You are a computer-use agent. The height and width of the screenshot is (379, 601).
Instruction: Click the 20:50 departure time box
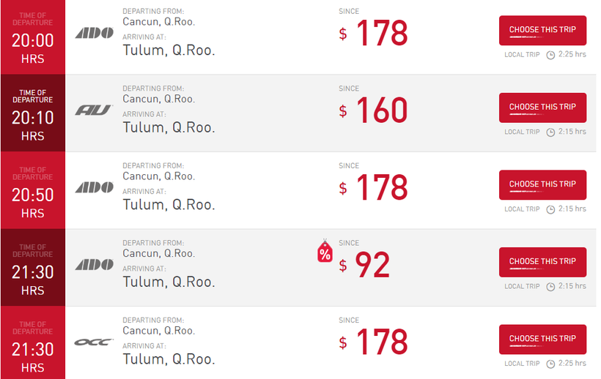pos(33,190)
